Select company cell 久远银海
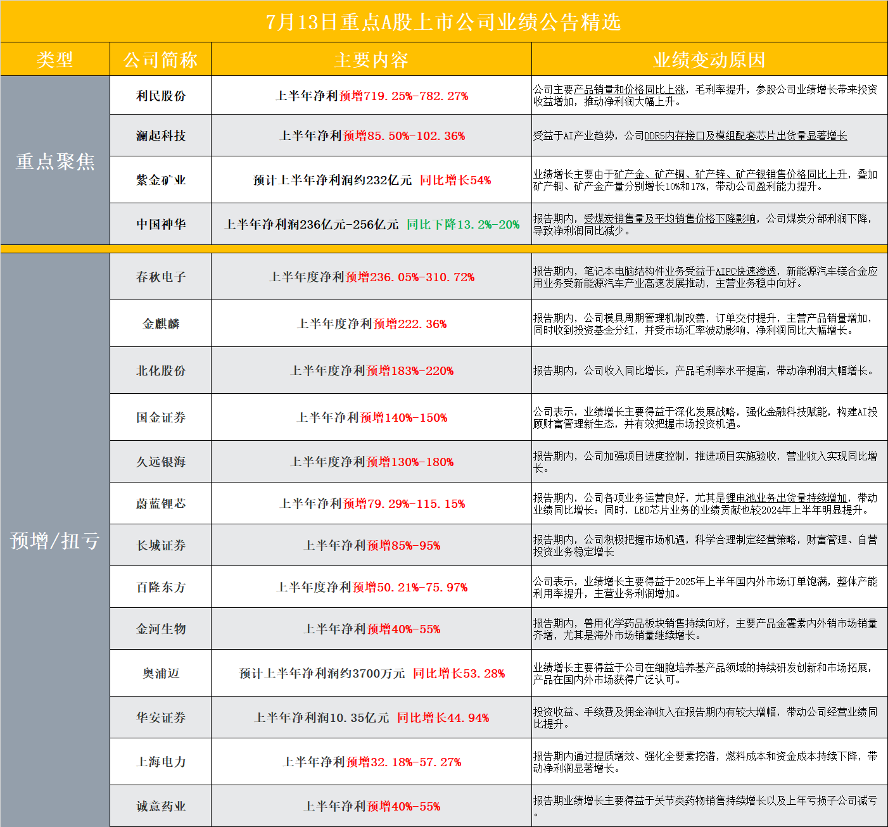 click(x=160, y=462)
